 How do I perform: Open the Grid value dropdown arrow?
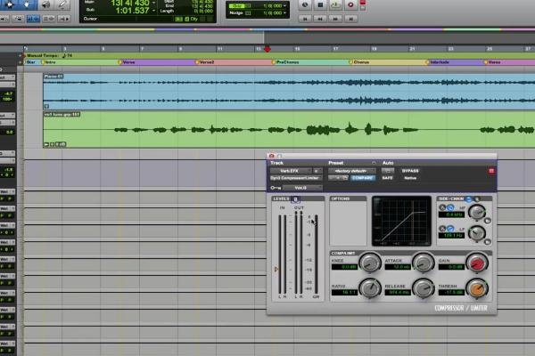coord(285,6)
